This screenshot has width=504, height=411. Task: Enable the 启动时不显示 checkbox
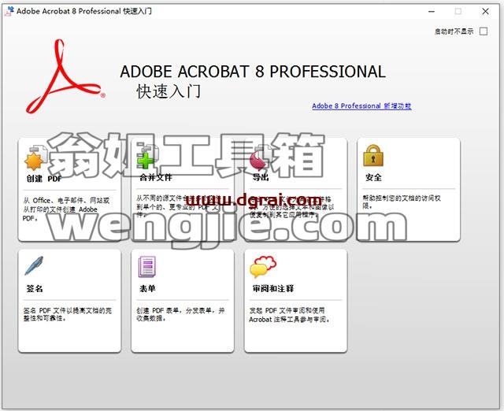(483, 31)
